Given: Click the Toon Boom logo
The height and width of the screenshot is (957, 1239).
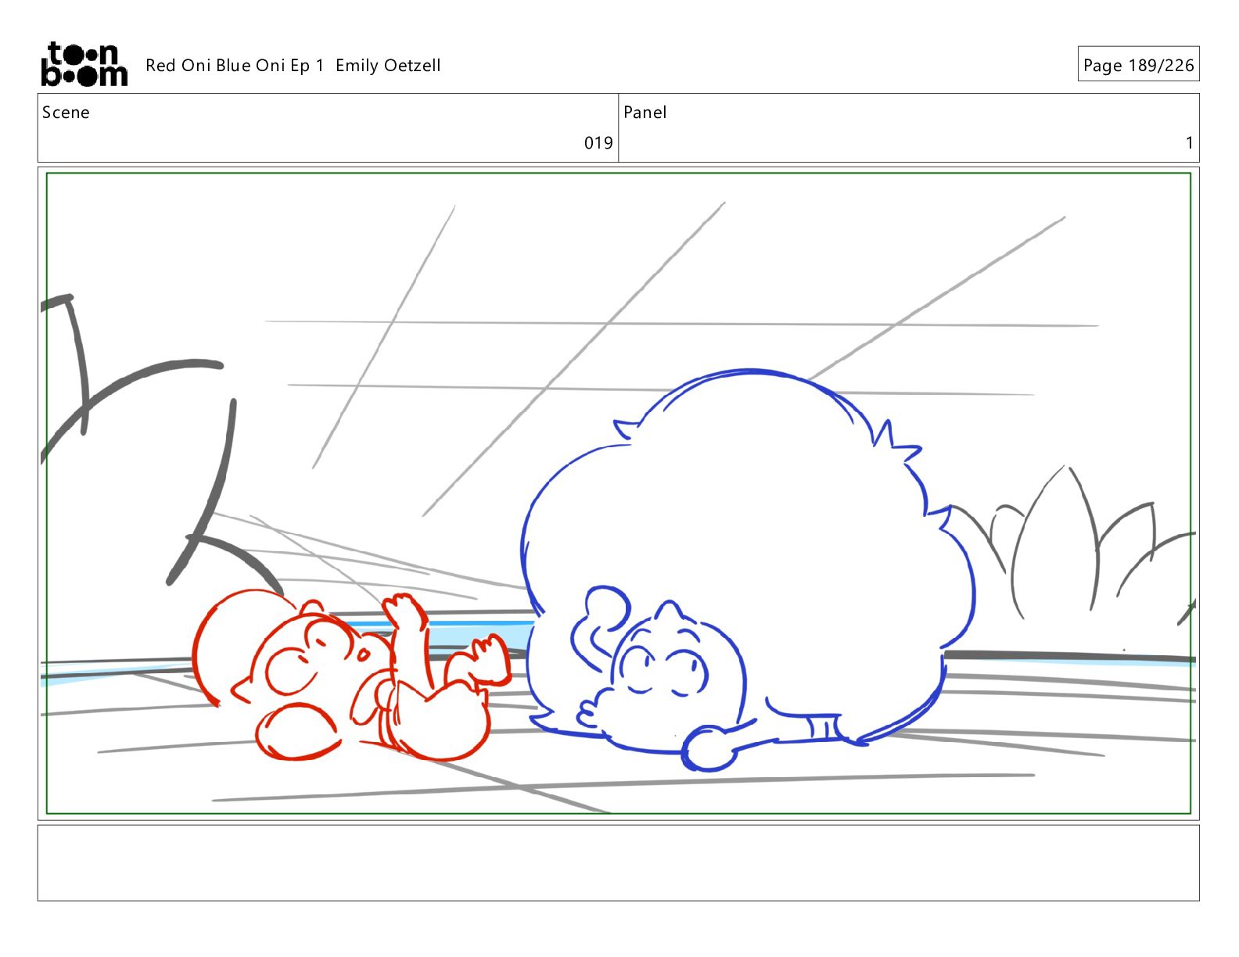Looking at the screenshot, I should 84,64.
